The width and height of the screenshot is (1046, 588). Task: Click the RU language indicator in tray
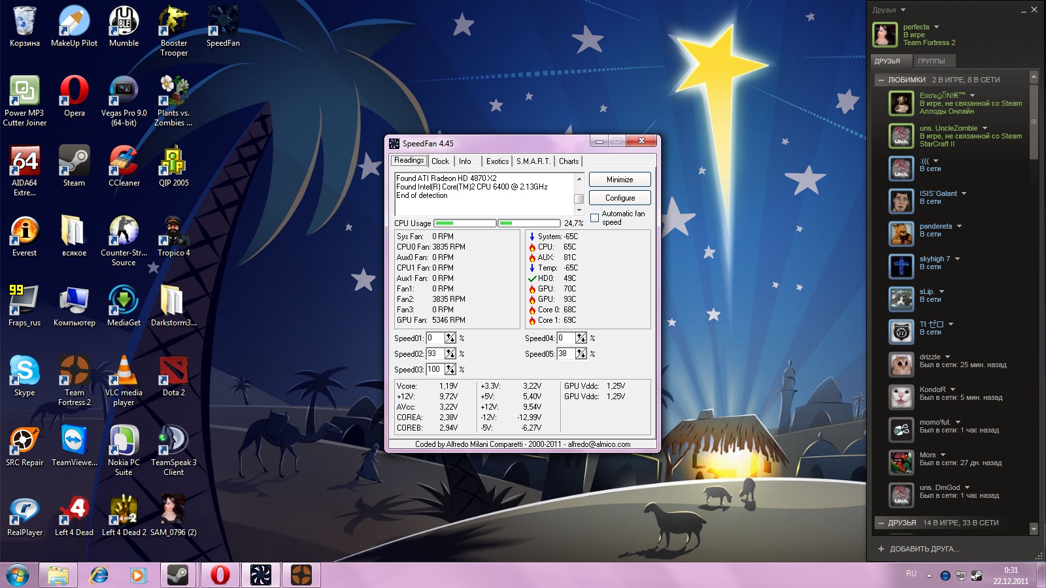coord(911,574)
